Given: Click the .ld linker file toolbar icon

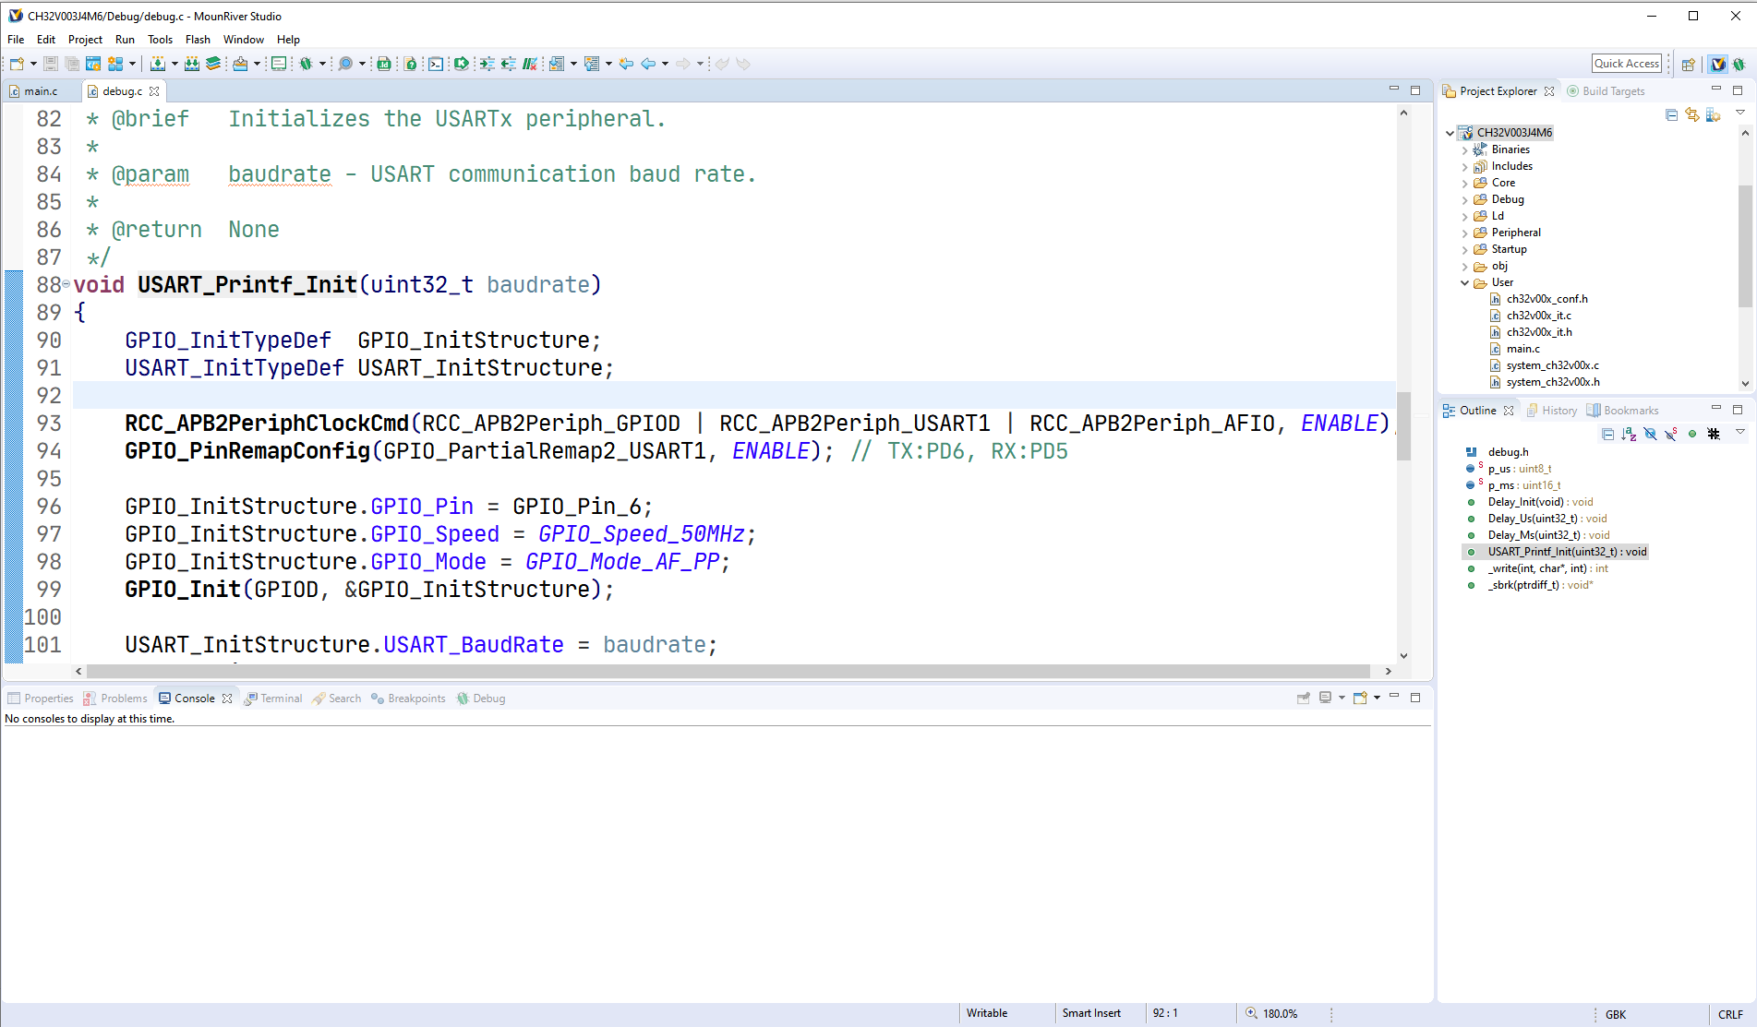Looking at the screenshot, I should [x=384, y=64].
